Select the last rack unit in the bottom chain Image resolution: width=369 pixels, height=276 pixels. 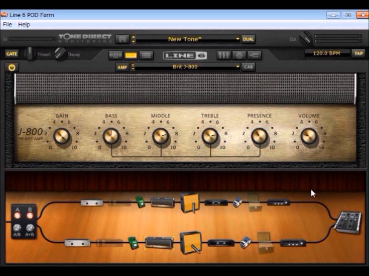coord(293,243)
